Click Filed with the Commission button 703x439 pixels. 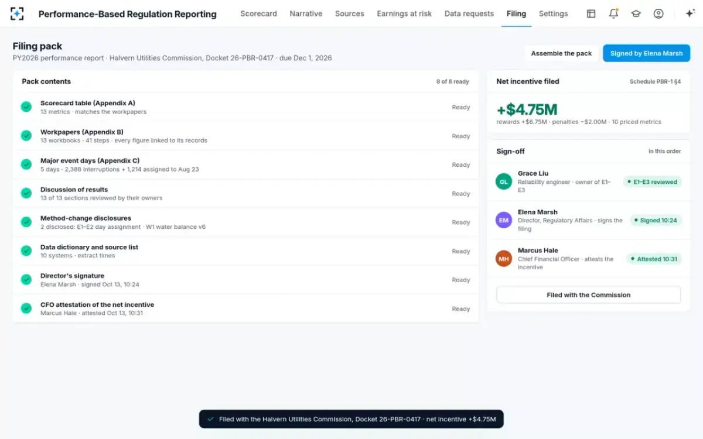[589, 295]
